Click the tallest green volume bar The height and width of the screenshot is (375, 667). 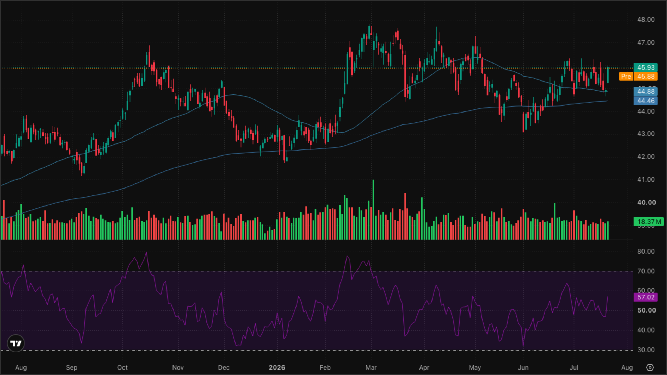pos(373,209)
